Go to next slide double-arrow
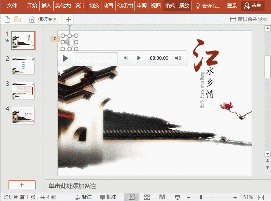The image size is (271, 201). click(267, 168)
